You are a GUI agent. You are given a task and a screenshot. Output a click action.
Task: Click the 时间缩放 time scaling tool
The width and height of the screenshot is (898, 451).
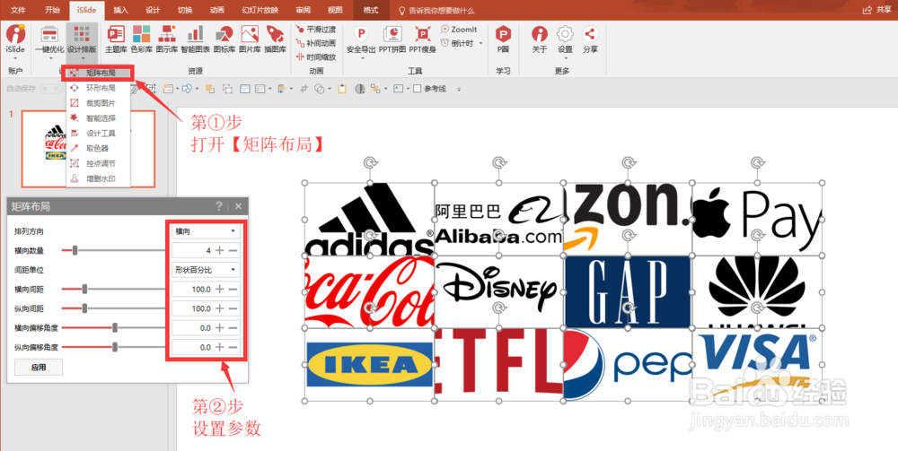[x=315, y=57]
